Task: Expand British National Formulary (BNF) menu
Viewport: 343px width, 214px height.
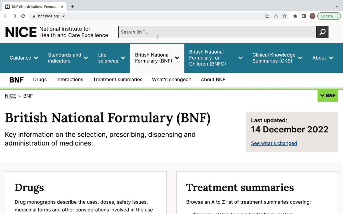Action: tap(157, 58)
